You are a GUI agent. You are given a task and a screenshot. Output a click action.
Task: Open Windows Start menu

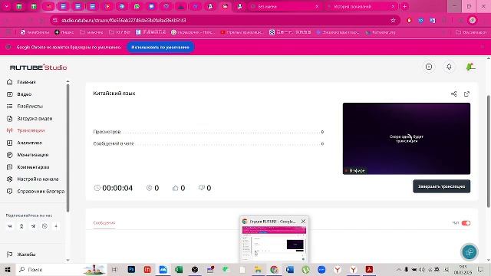(8, 269)
